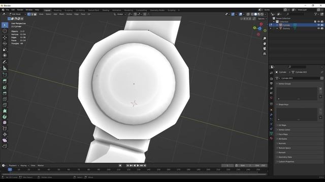Jump to the timeline start frame
325x182 pixels.
[127, 165]
